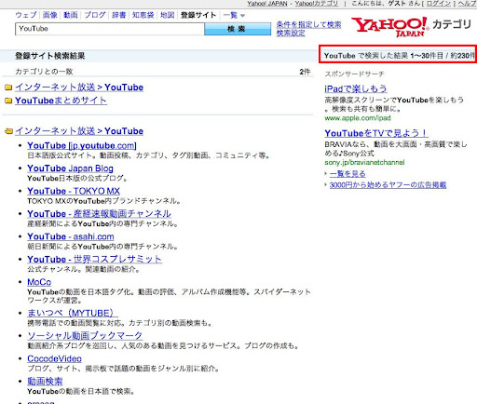Click the 一覧を見る link
Screen dimensions: 477x404
[348, 174]
